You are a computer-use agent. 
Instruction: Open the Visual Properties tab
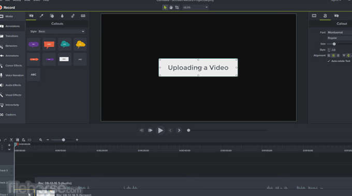click(x=314, y=15)
